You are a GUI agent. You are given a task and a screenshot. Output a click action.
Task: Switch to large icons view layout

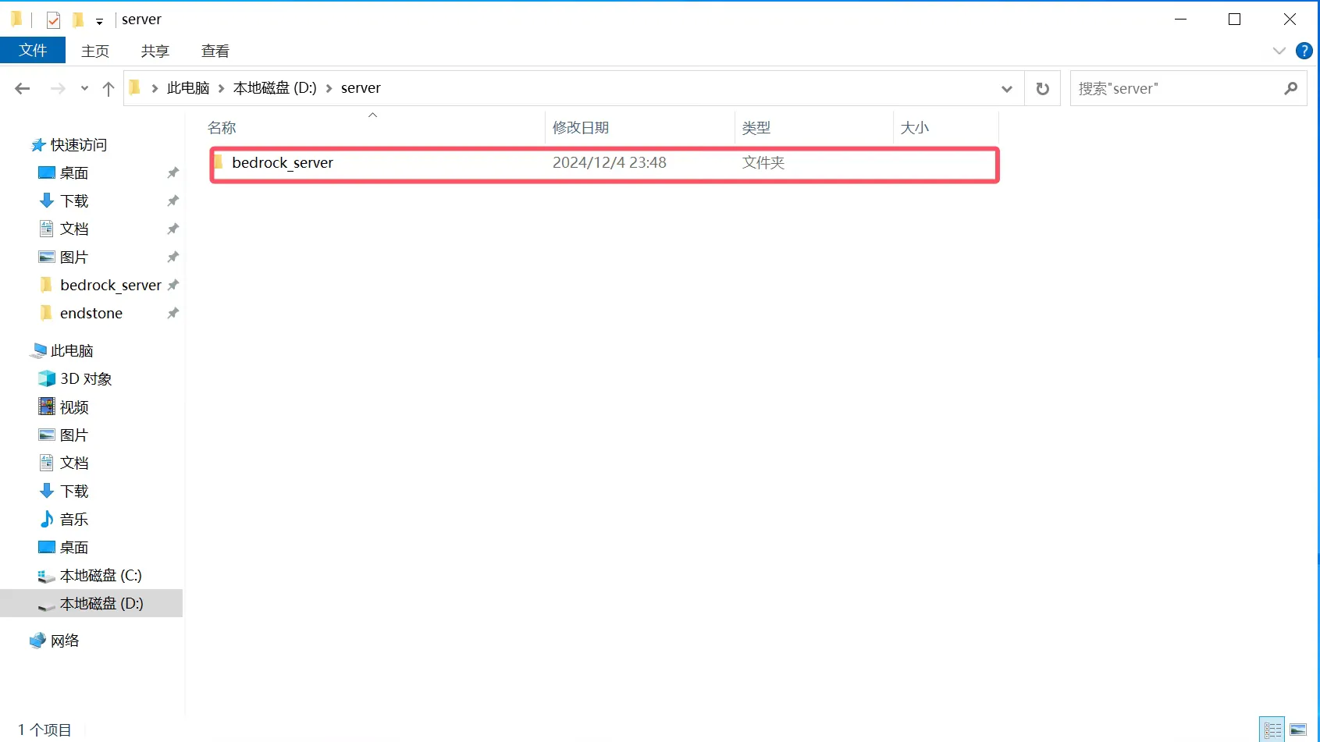1298,730
